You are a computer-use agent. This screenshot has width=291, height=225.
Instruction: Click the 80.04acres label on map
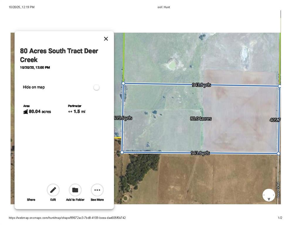[201, 119]
